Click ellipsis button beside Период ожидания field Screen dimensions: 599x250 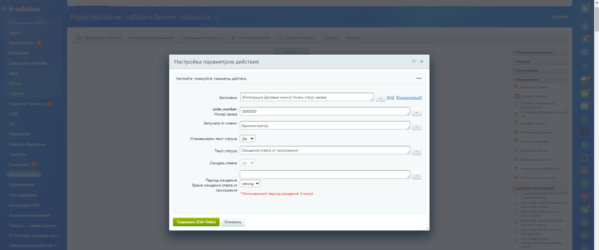416,175
